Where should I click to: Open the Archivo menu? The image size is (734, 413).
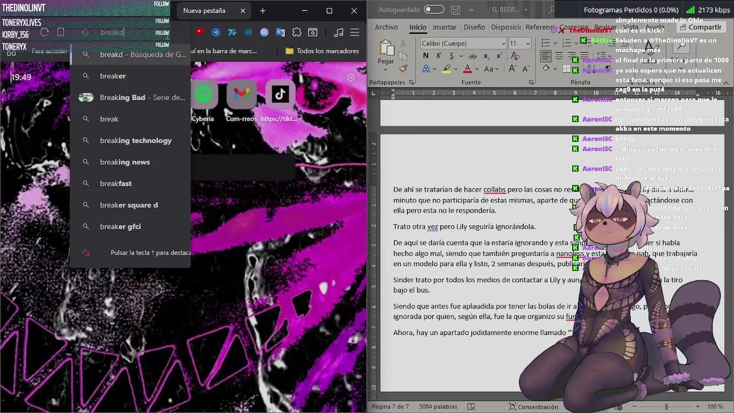click(386, 27)
